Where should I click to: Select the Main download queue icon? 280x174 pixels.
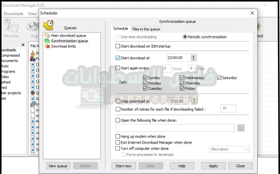pyautogui.click(x=47, y=35)
